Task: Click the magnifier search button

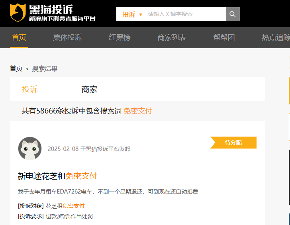Action: pos(233,14)
